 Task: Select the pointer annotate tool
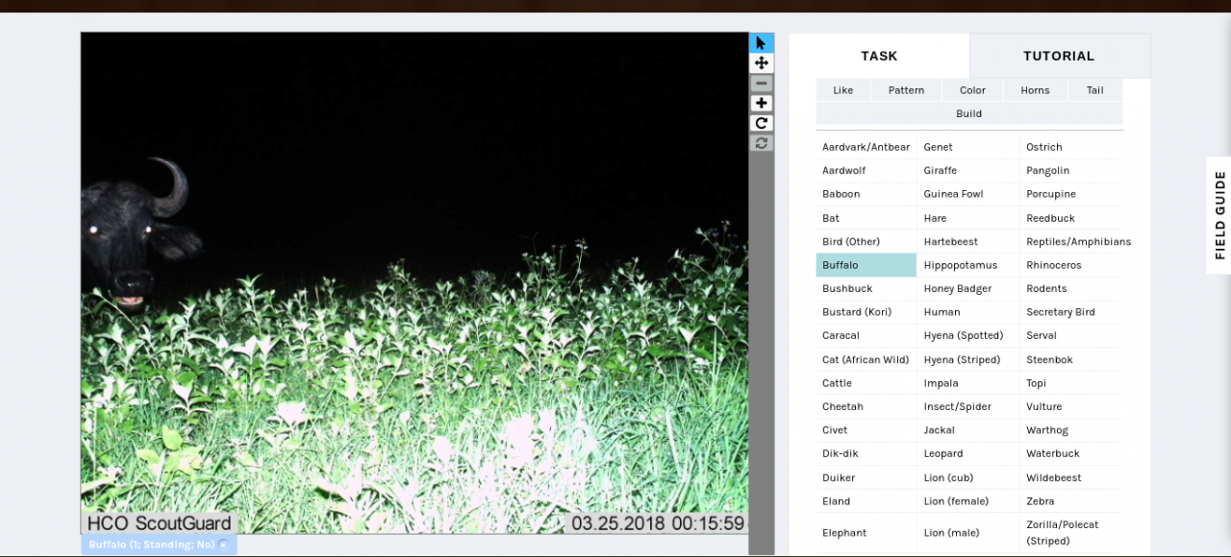pyautogui.click(x=761, y=43)
